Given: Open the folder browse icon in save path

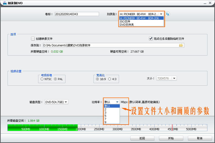Looking at the screenshot, I should tap(181, 45).
